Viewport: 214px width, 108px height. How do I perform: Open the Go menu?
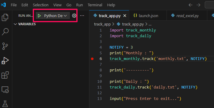pyautogui.click(x=69, y=5)
